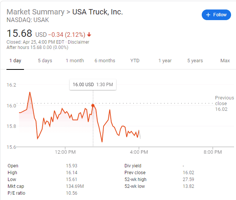Click the 12:00 PM time axis label
This screenshot has height=200, width=236.
[x=65, y=152]
